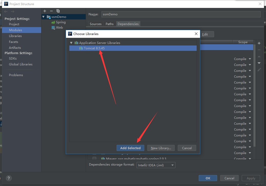Click the Application Server Libraries icon

pos(76,43)
